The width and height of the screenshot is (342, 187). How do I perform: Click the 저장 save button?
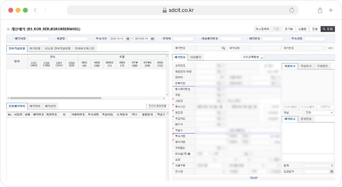click(x=276, y=29)
